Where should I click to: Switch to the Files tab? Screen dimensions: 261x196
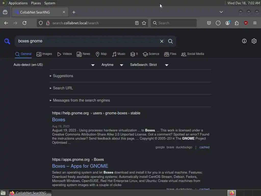tap(170, 54)
